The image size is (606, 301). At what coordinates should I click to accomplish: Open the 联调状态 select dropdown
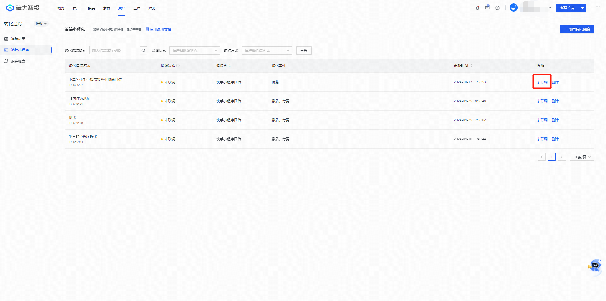point(195,51)
